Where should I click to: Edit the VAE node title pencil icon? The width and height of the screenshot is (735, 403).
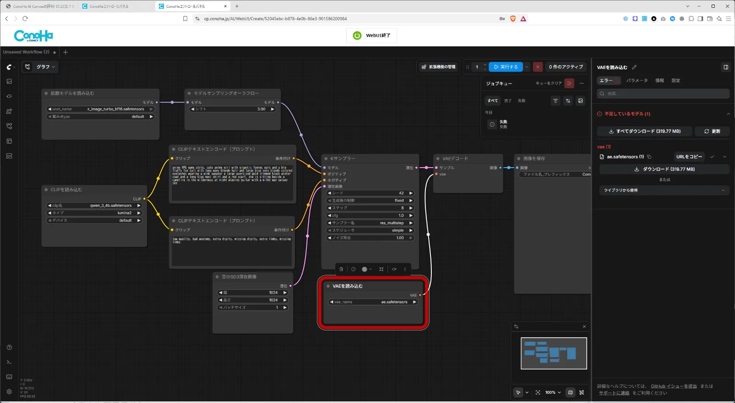(634, 67)
